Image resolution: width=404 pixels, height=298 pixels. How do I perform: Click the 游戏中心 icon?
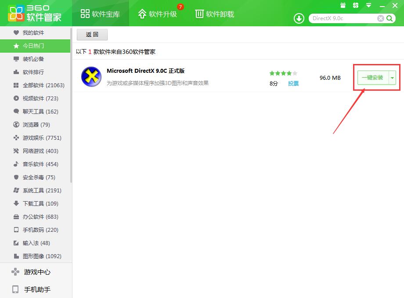tap(15, 272)
